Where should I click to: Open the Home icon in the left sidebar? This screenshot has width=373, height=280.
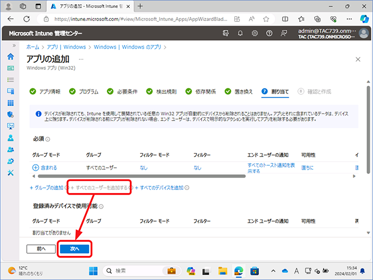click(10, 57)
